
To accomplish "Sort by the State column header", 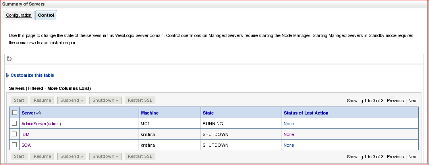I will pos(208,113).
